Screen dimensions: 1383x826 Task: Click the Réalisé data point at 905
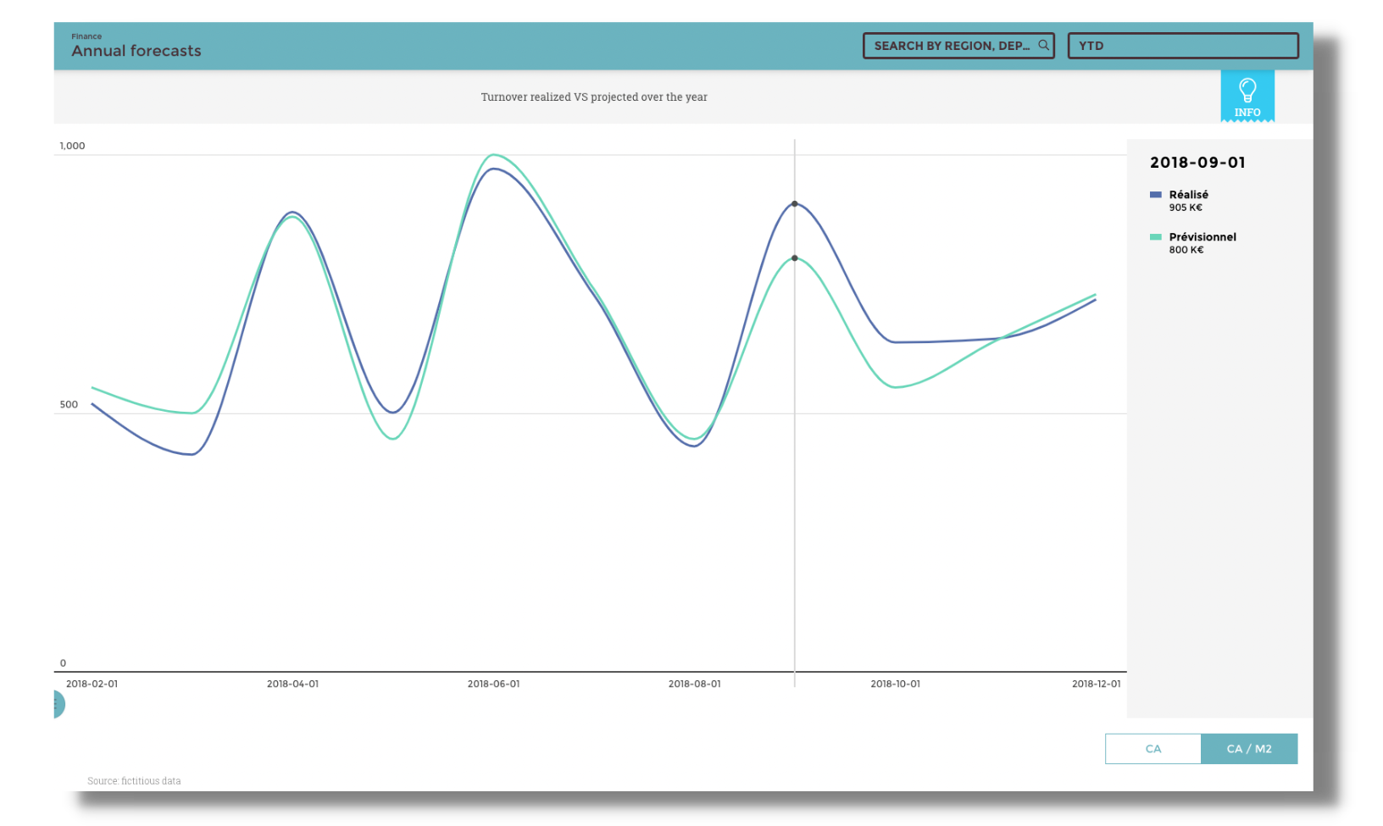794,204
